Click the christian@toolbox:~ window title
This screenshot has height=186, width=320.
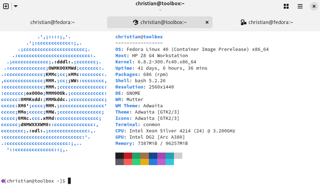click(160, 3)
